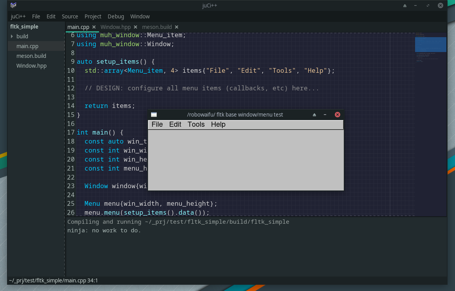Screen dimensions: 455x291
Task: Click the juCi++ app icon in title bar
Action: coord(13,5)
